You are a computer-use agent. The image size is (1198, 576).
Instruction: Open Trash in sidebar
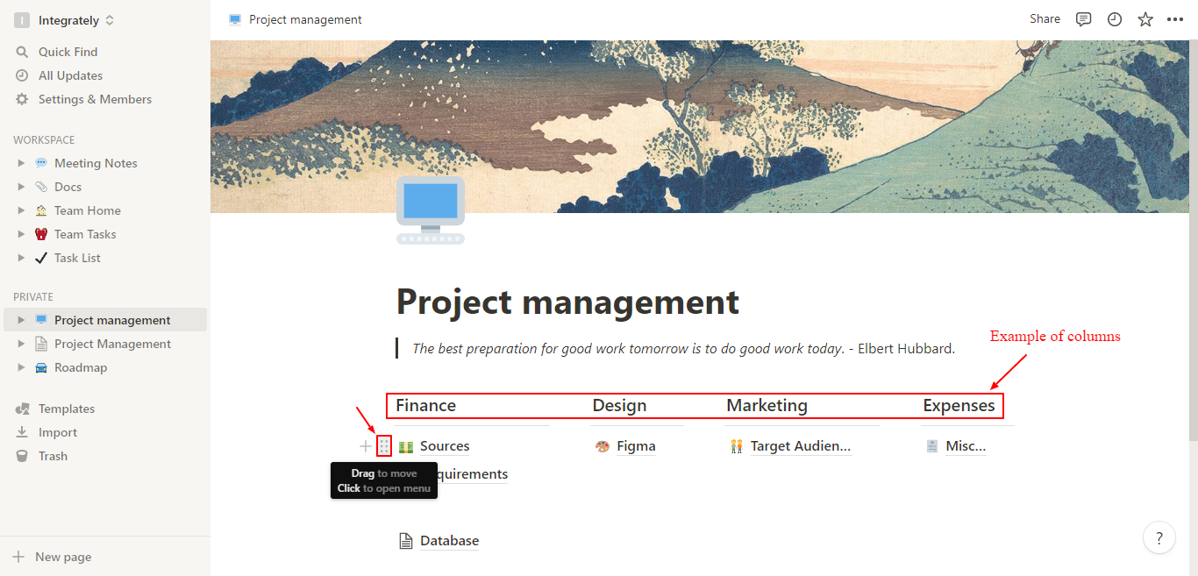[53, 456]
